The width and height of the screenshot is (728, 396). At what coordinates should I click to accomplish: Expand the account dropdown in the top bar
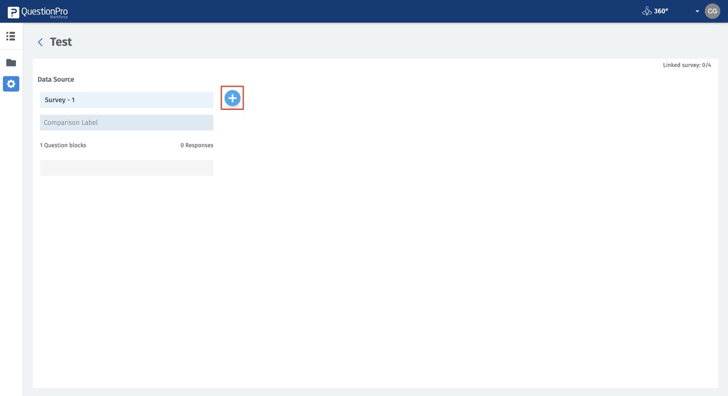click(x=697, y=11)
